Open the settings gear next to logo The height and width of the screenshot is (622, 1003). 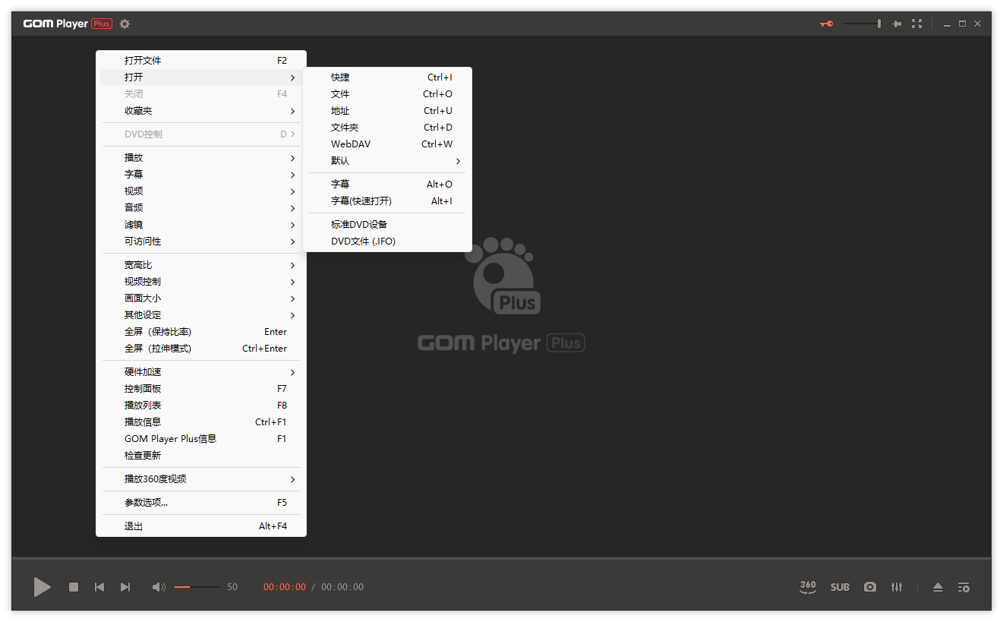coord(124,24)
